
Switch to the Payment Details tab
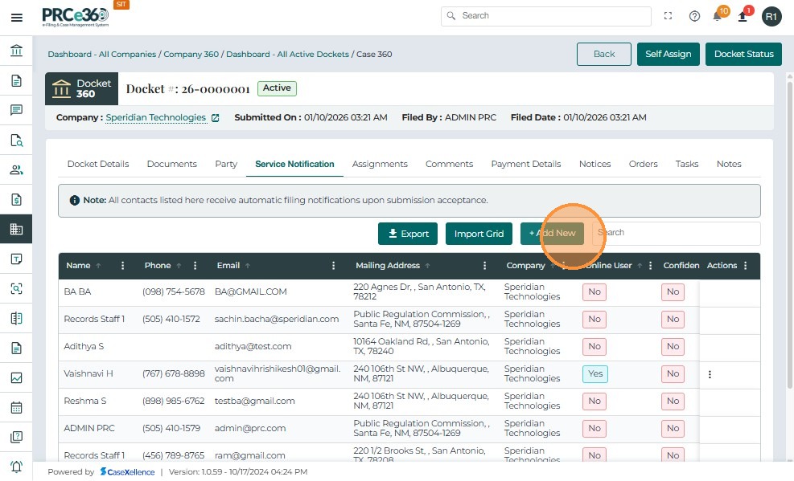click(525, 164)
